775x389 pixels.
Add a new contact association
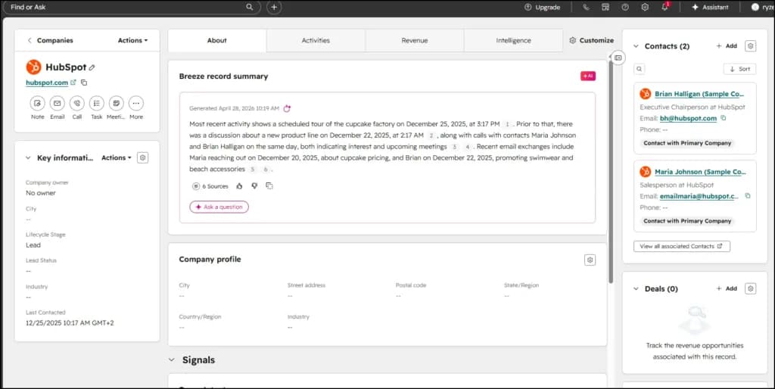(727, 46)
